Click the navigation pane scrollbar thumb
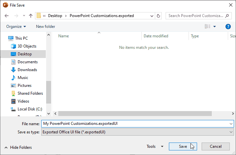Screen dimensions: 236x155 point(49,92)
